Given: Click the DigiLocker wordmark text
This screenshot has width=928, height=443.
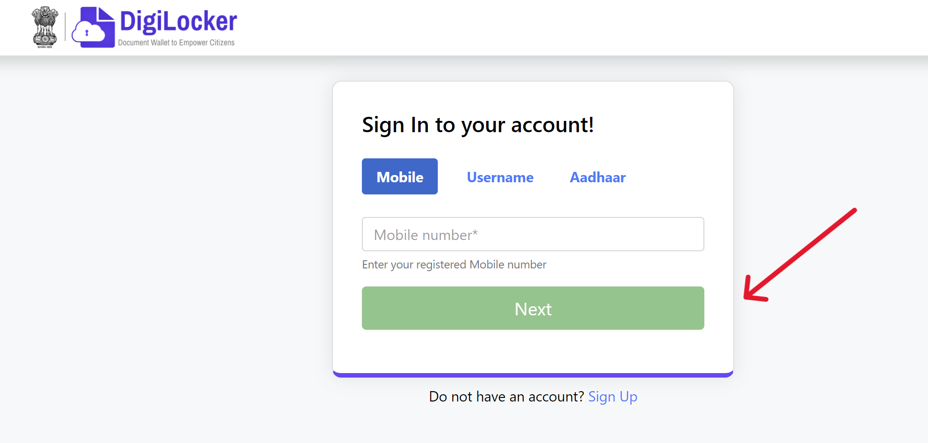Looking at the screenshot, I should click(x=178, y=21).
